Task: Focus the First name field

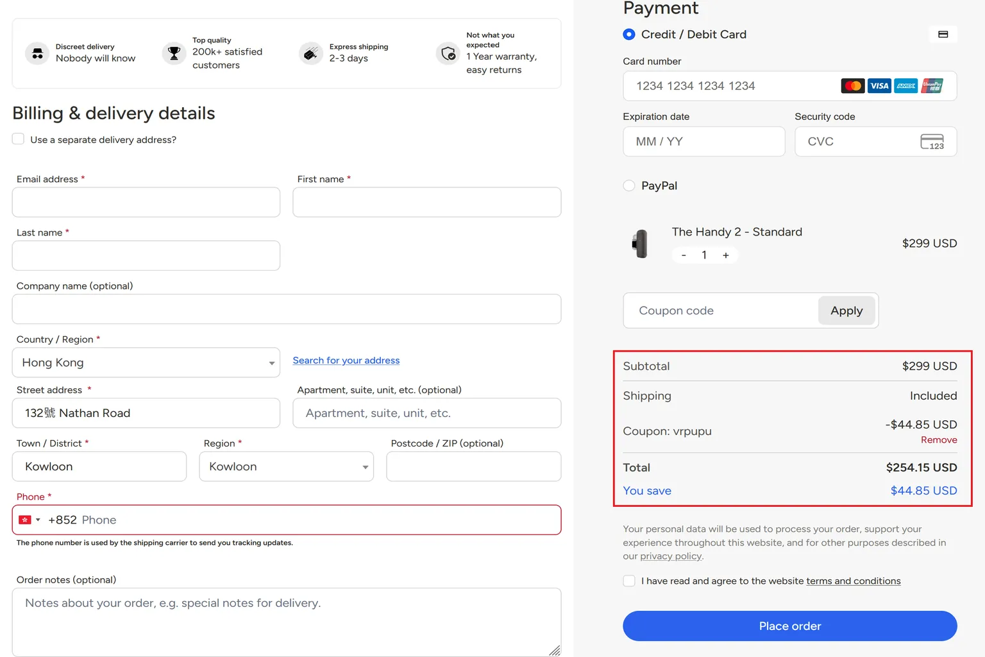Action: (x=427, y=202)
